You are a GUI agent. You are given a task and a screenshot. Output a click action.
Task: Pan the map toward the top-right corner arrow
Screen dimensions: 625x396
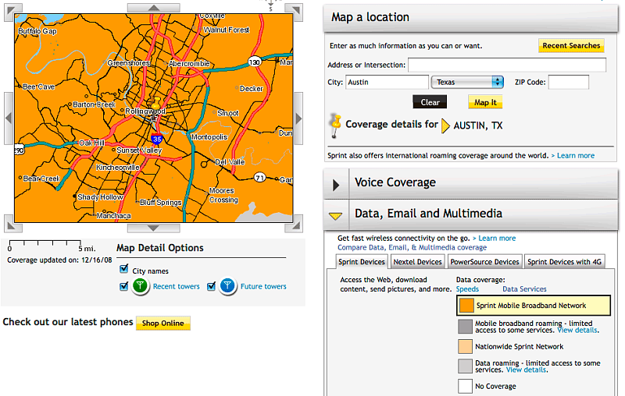point(295,11)
